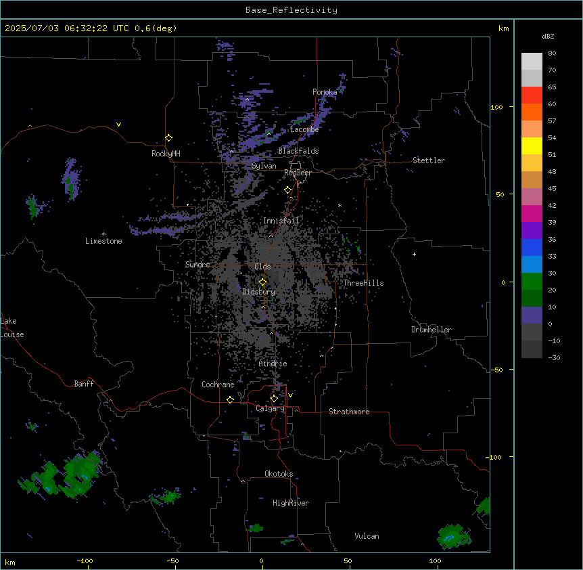
Task: Select the Lake Louise label
Action: [12, 328]
